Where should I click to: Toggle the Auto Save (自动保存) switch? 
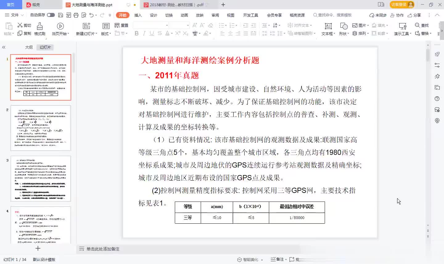[x=51, y=15]
